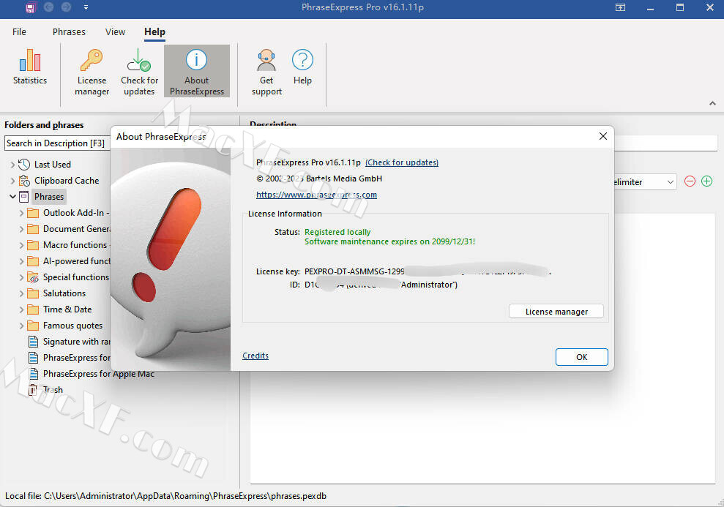The height and width of the screenshot is (507, 724).
Task: Open the delimiter dropdown
Action: [x=670, y=182]
